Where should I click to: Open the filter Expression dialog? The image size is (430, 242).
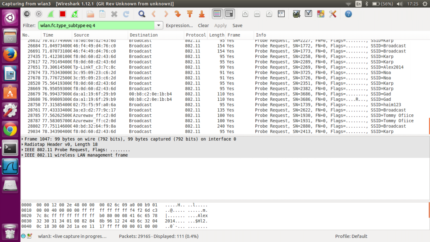(x=179, y=26)
